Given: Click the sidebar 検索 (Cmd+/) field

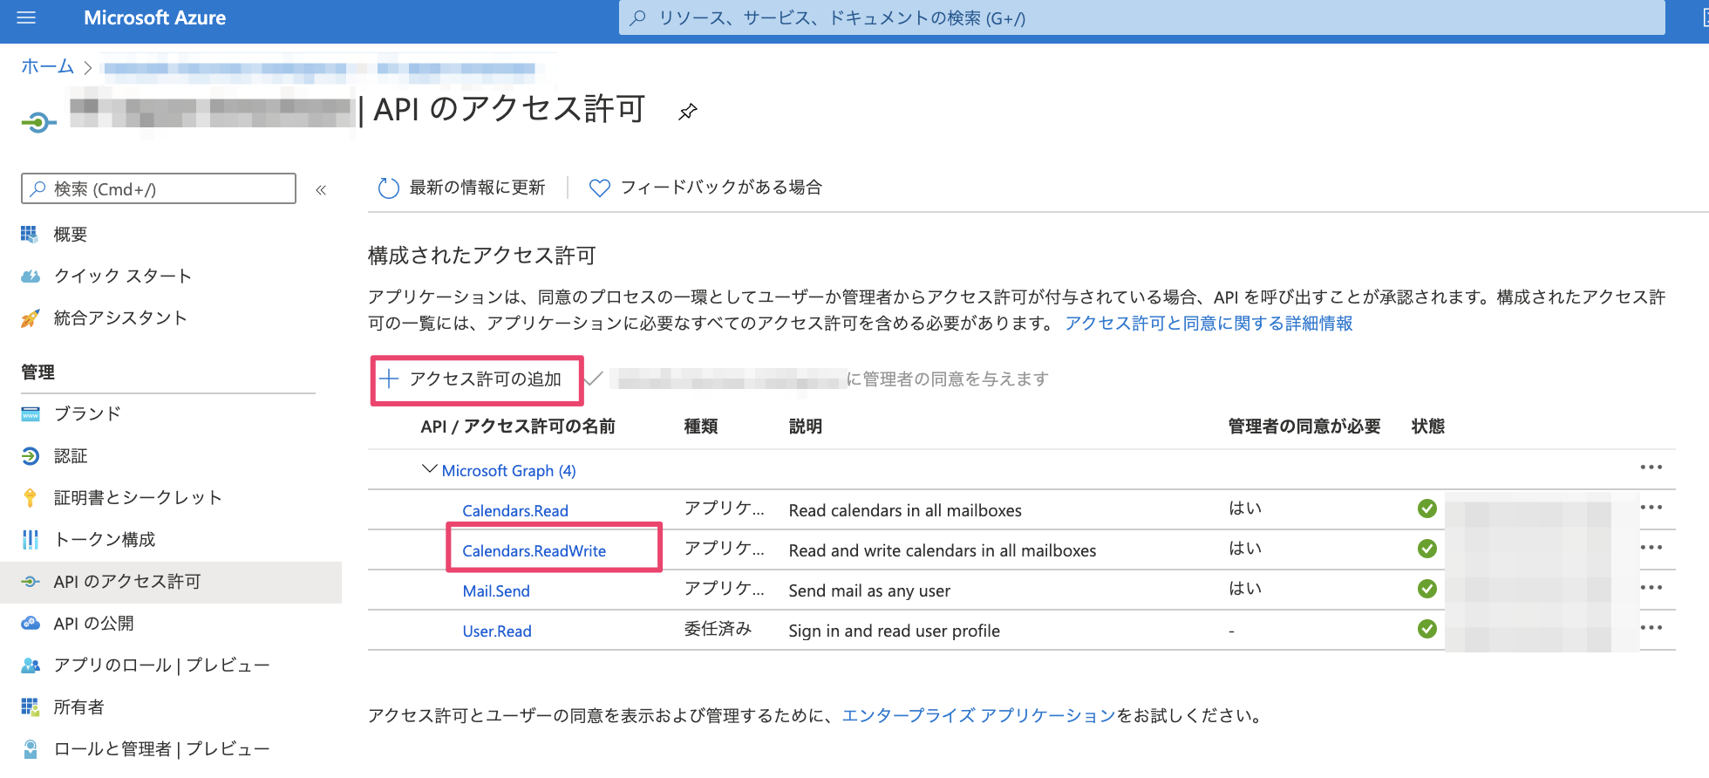Looking at the screenshot, I should (x=159, y=188).
